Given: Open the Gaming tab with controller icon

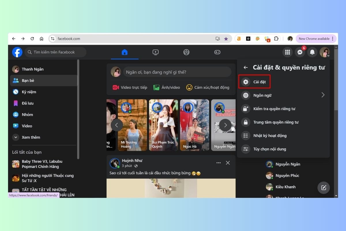Looking at the screenshot, I should tap(217, 52).
